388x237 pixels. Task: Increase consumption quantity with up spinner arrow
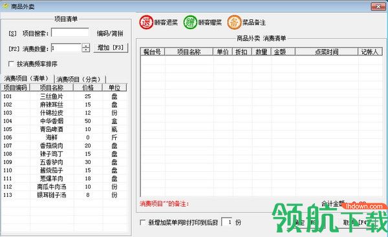[86, 45]
